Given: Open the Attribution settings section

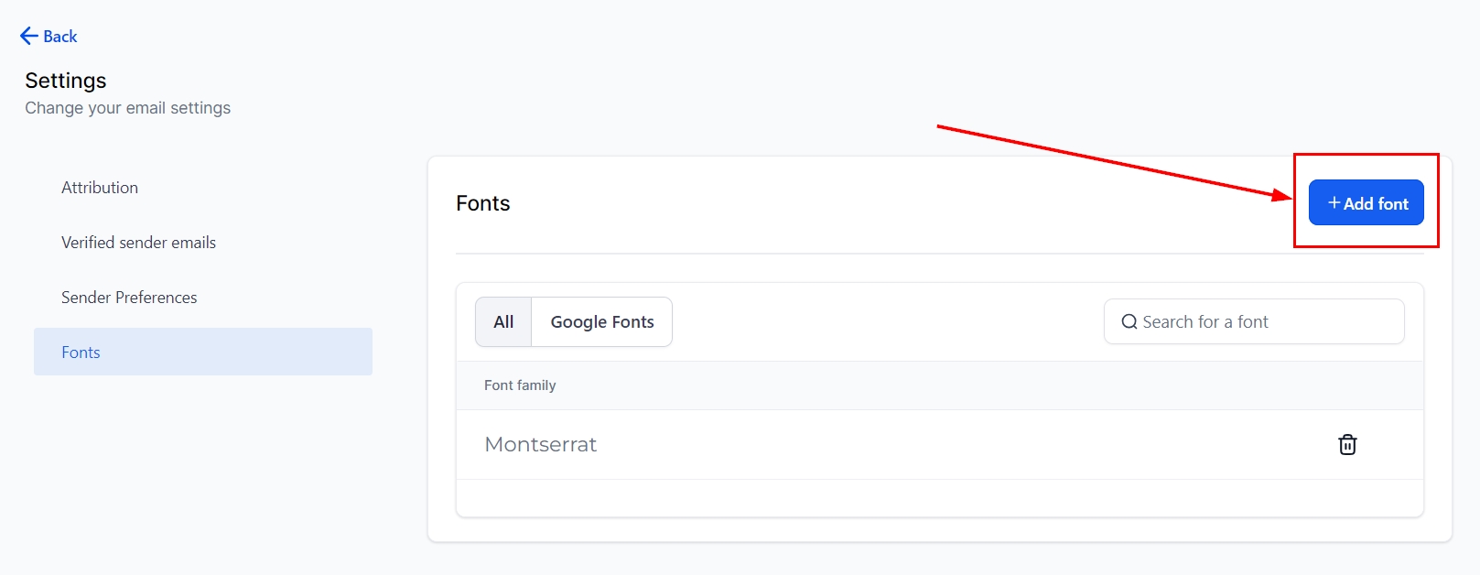Looking at the screenshot, I should (x=100, y=188).
